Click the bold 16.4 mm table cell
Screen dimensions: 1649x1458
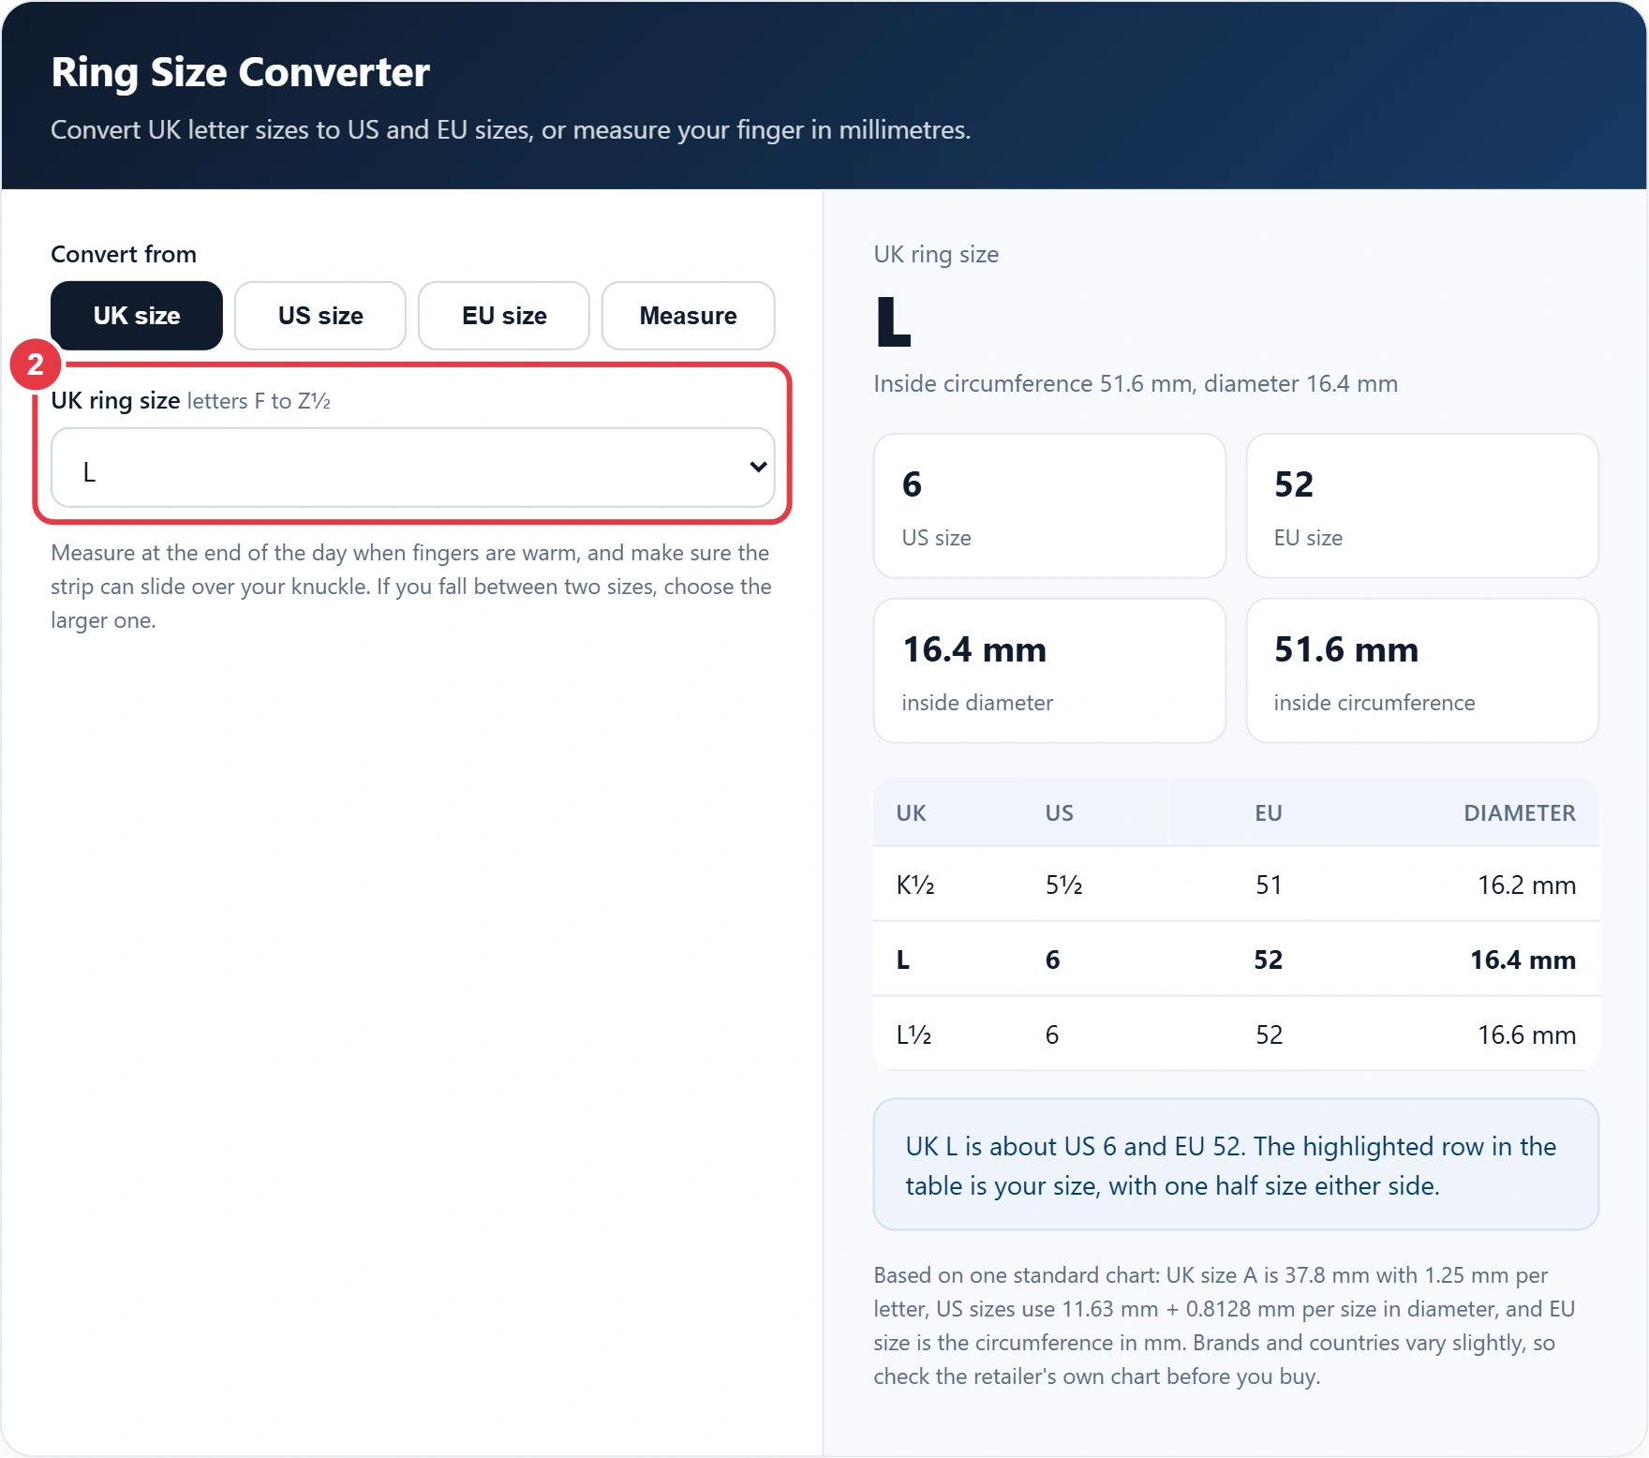[x=1523, y=960]
